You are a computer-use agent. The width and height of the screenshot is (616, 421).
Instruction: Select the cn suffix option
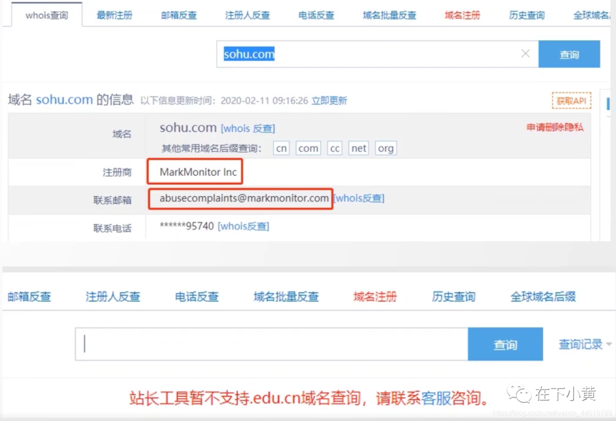click(x=281, y=148)
